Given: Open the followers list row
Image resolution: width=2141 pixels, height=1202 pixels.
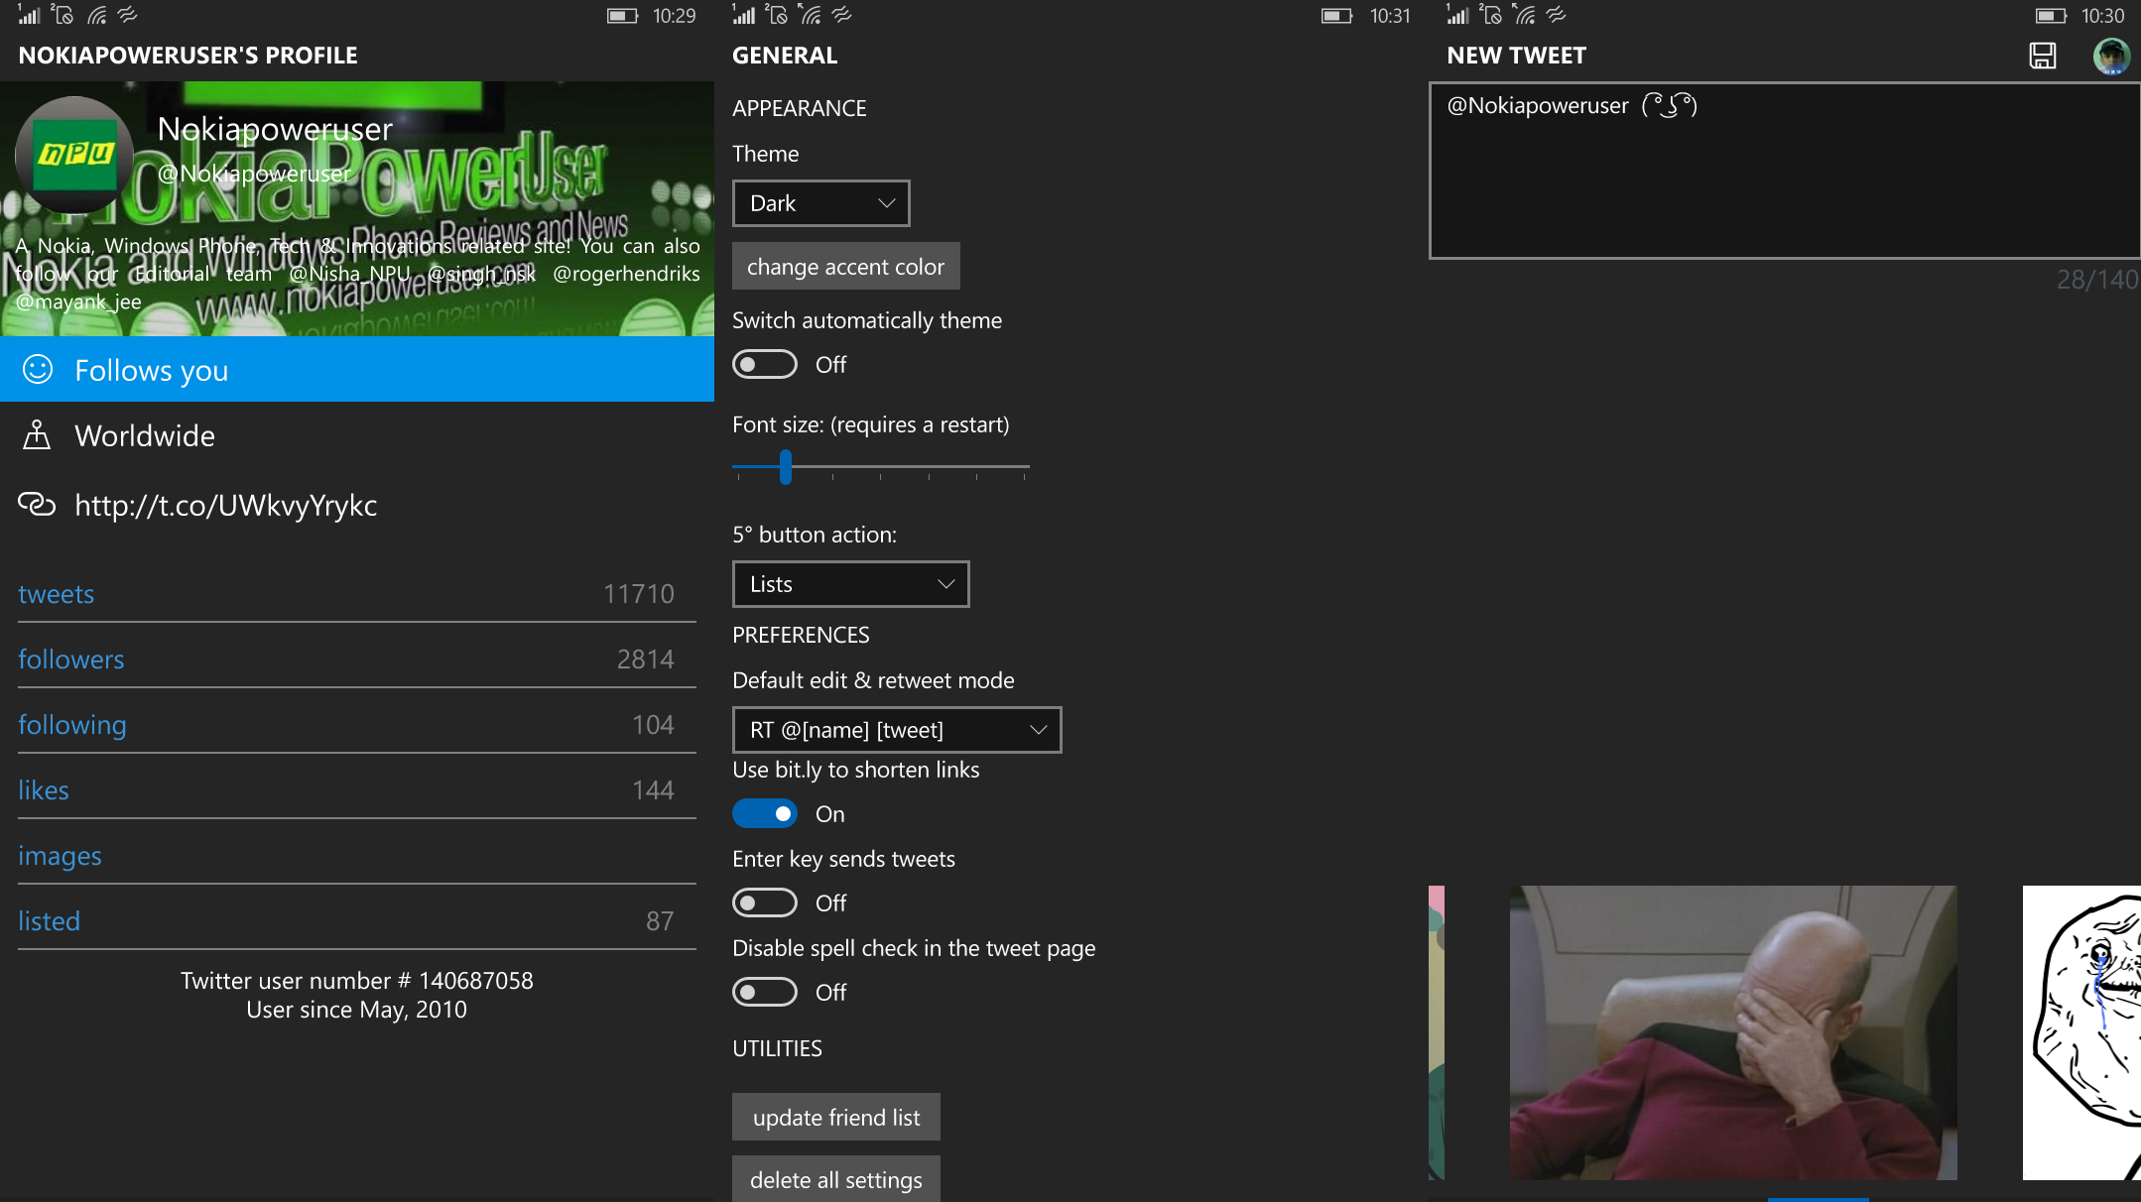Looking at the screenshot, I should coord(357,659).
